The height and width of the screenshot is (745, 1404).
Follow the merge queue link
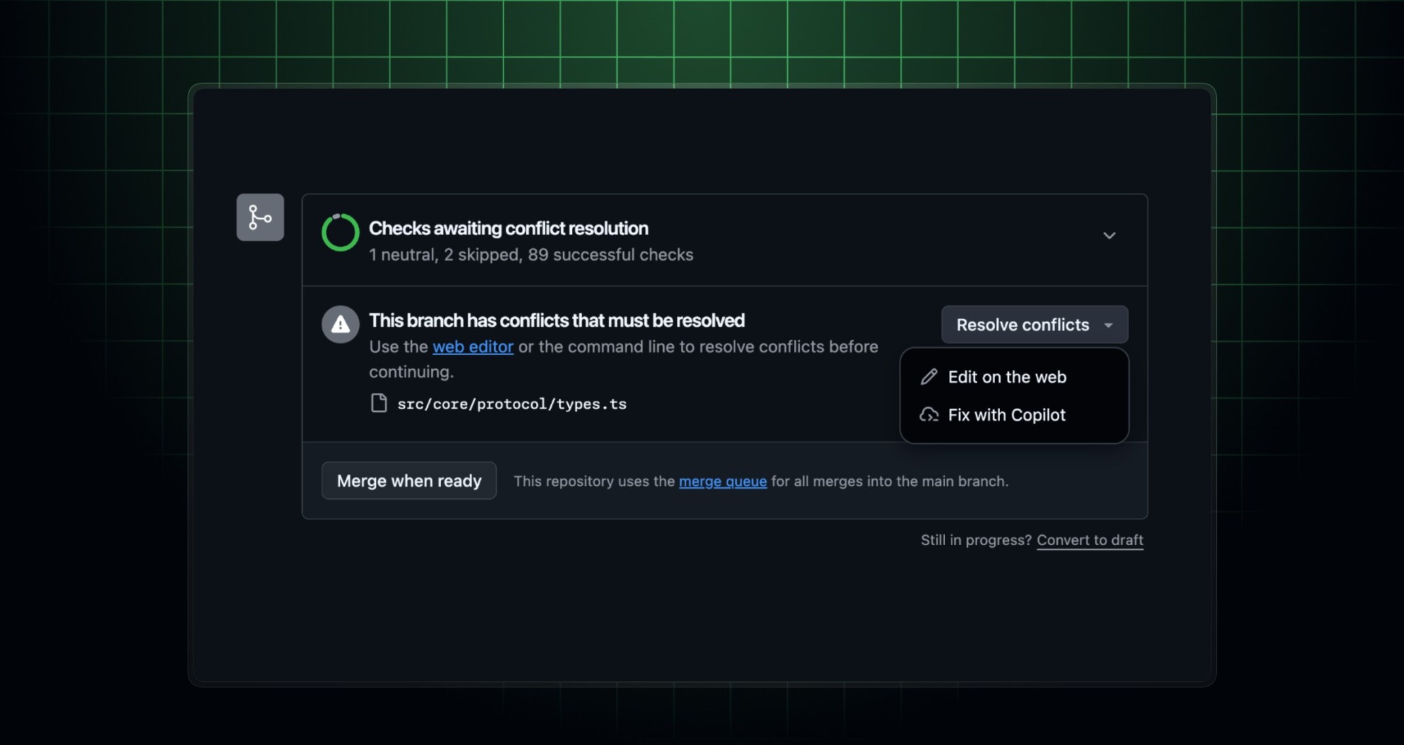click(x=723, y=481)
